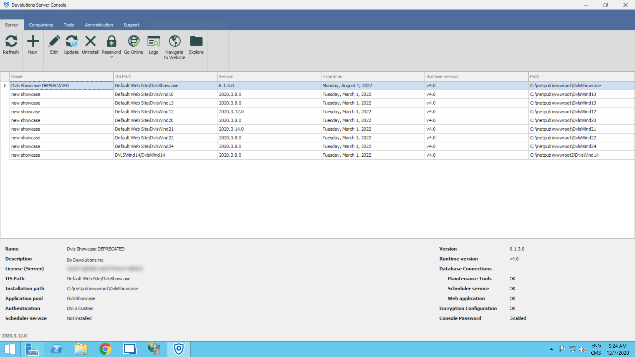
Task: Open the Support ribbon tab
Action: click(132, 25)
